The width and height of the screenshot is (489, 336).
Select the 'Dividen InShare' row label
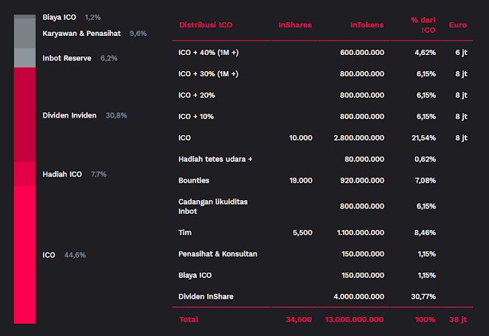point(206,297)
